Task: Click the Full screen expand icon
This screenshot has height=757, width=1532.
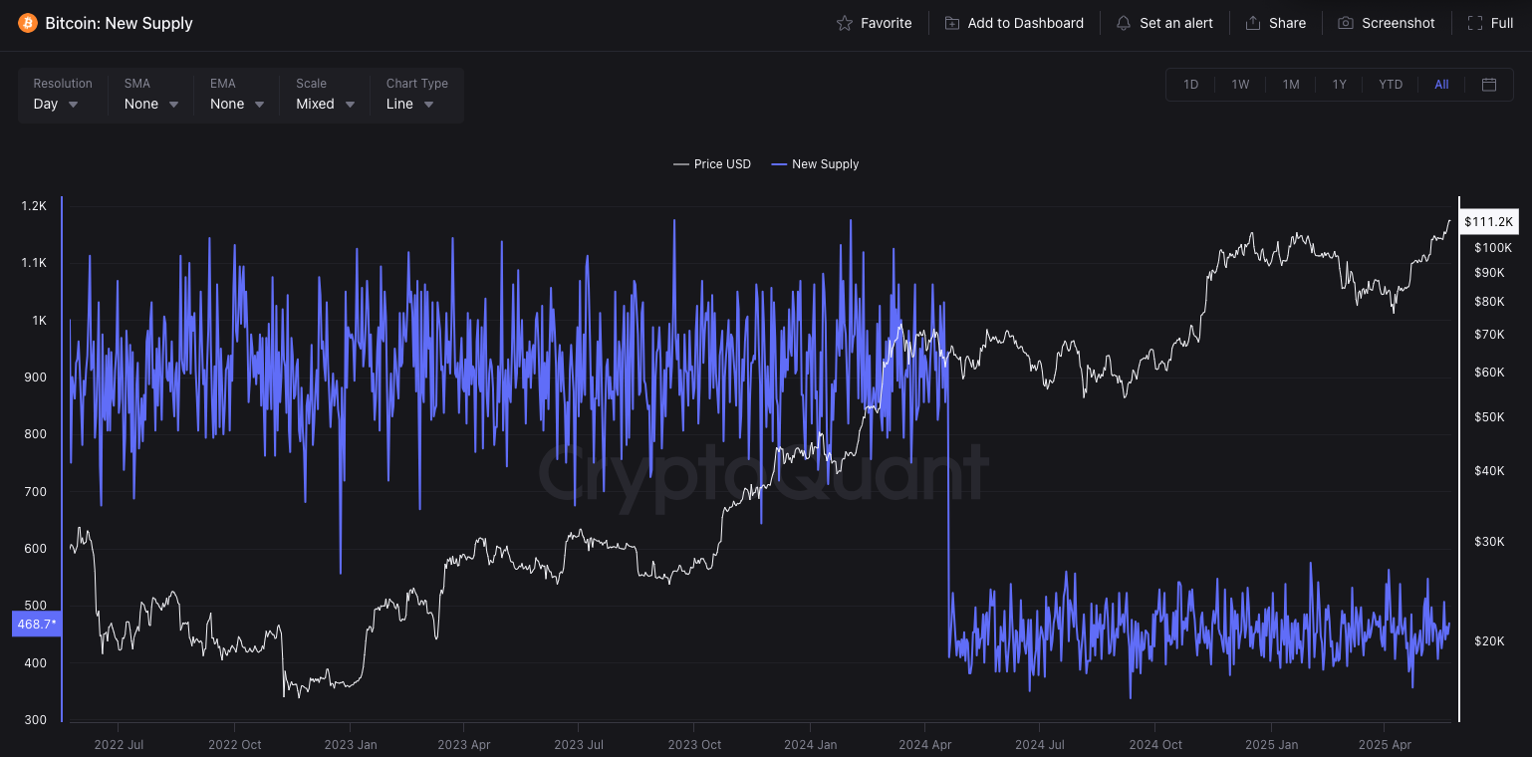Action: [x=1474, y=23]
